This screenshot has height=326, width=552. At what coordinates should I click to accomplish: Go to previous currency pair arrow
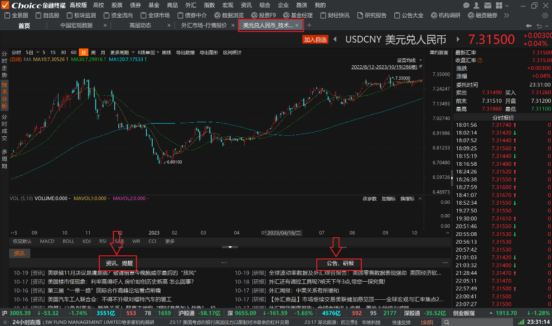(335, 39)
